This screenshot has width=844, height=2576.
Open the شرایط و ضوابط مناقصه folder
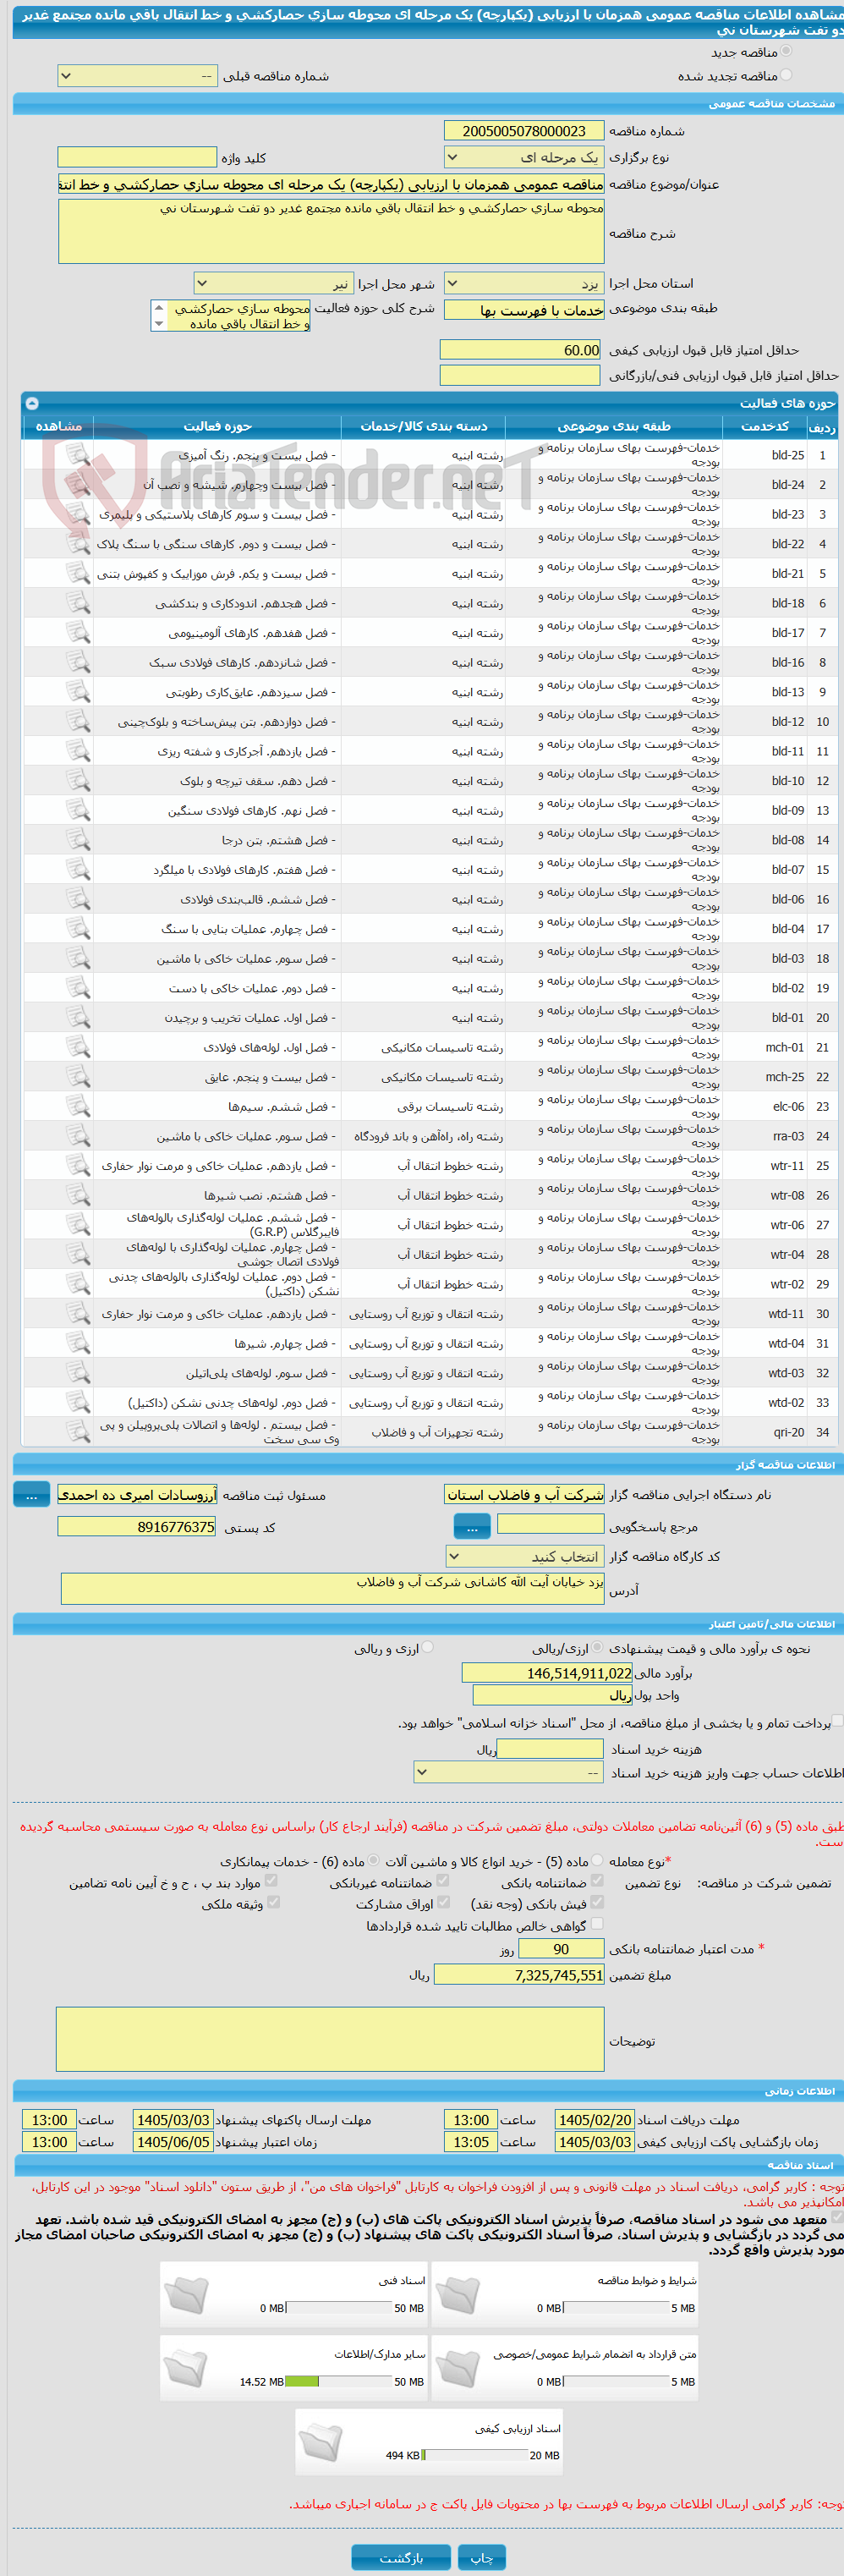tap(457, 2295)
